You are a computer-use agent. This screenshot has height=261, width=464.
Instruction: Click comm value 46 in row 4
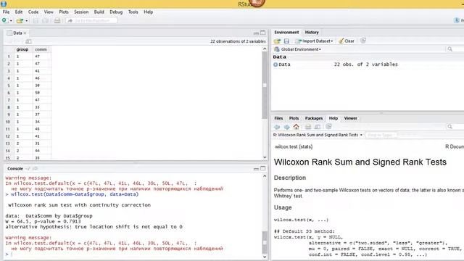37,78
